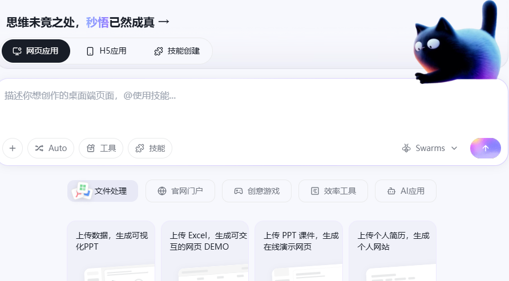Viewport: 509px width, 281px height.
Task: Open the 上传 Excel interactive DEMO card
Action: [x=205, y=251]
